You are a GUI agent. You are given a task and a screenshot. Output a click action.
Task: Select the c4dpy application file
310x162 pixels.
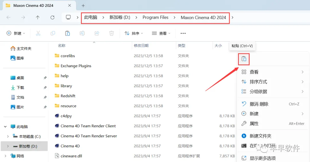[66, 116]
